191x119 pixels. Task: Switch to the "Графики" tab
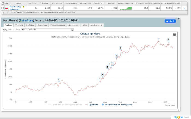coord(8,25)
